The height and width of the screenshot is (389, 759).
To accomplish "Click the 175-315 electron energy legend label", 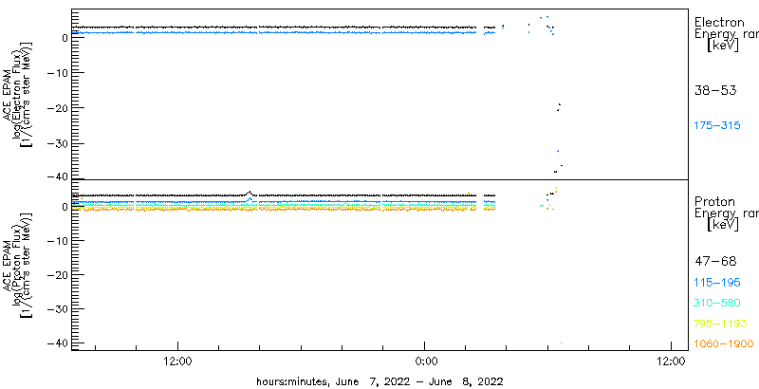I will 717,126.
